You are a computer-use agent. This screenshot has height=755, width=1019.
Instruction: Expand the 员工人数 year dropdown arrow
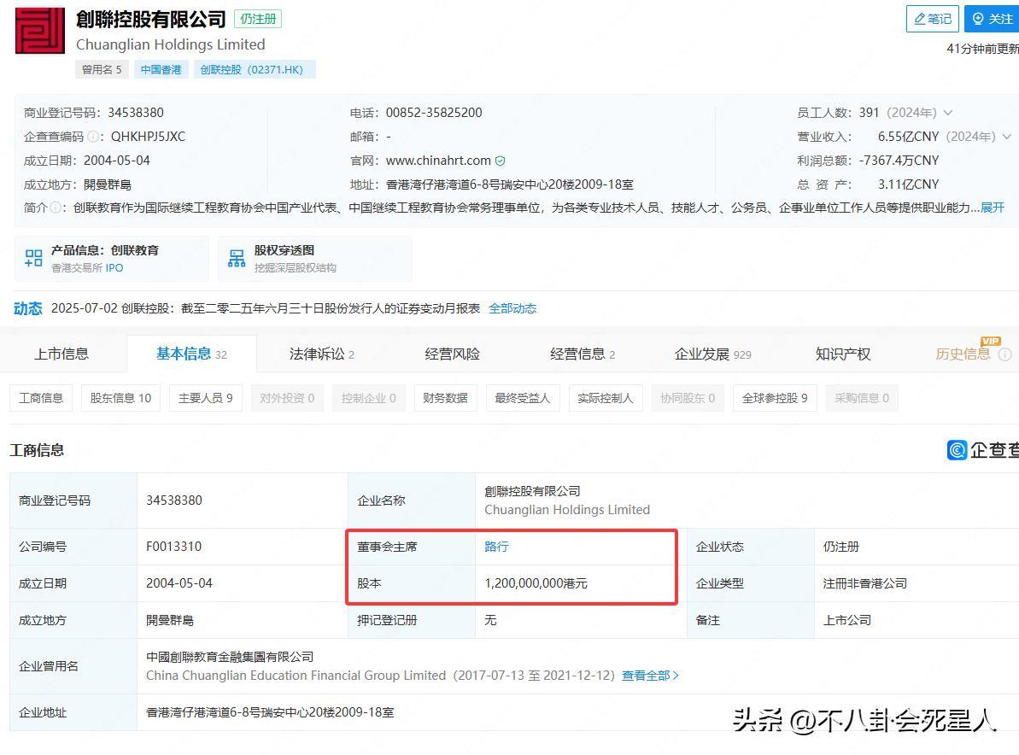[947, 113]
